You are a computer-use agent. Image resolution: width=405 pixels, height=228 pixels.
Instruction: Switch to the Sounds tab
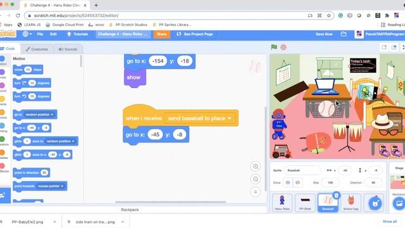click(x=68, y=49)
